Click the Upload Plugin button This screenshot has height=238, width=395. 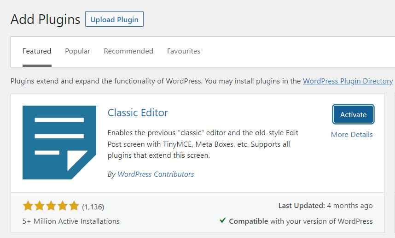pyautogui.click(x=114, y=19)
